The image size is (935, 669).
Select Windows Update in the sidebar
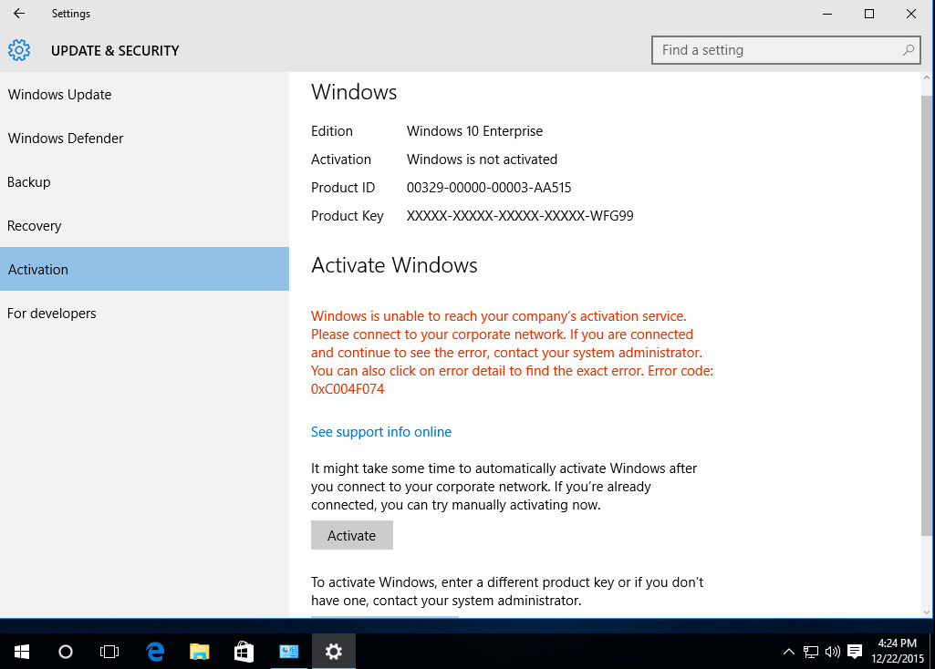pos(59,94)
